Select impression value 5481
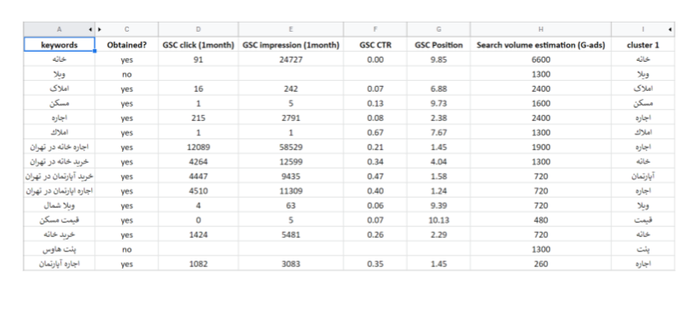This screenshot has height=313, width=694. point(291,235)
